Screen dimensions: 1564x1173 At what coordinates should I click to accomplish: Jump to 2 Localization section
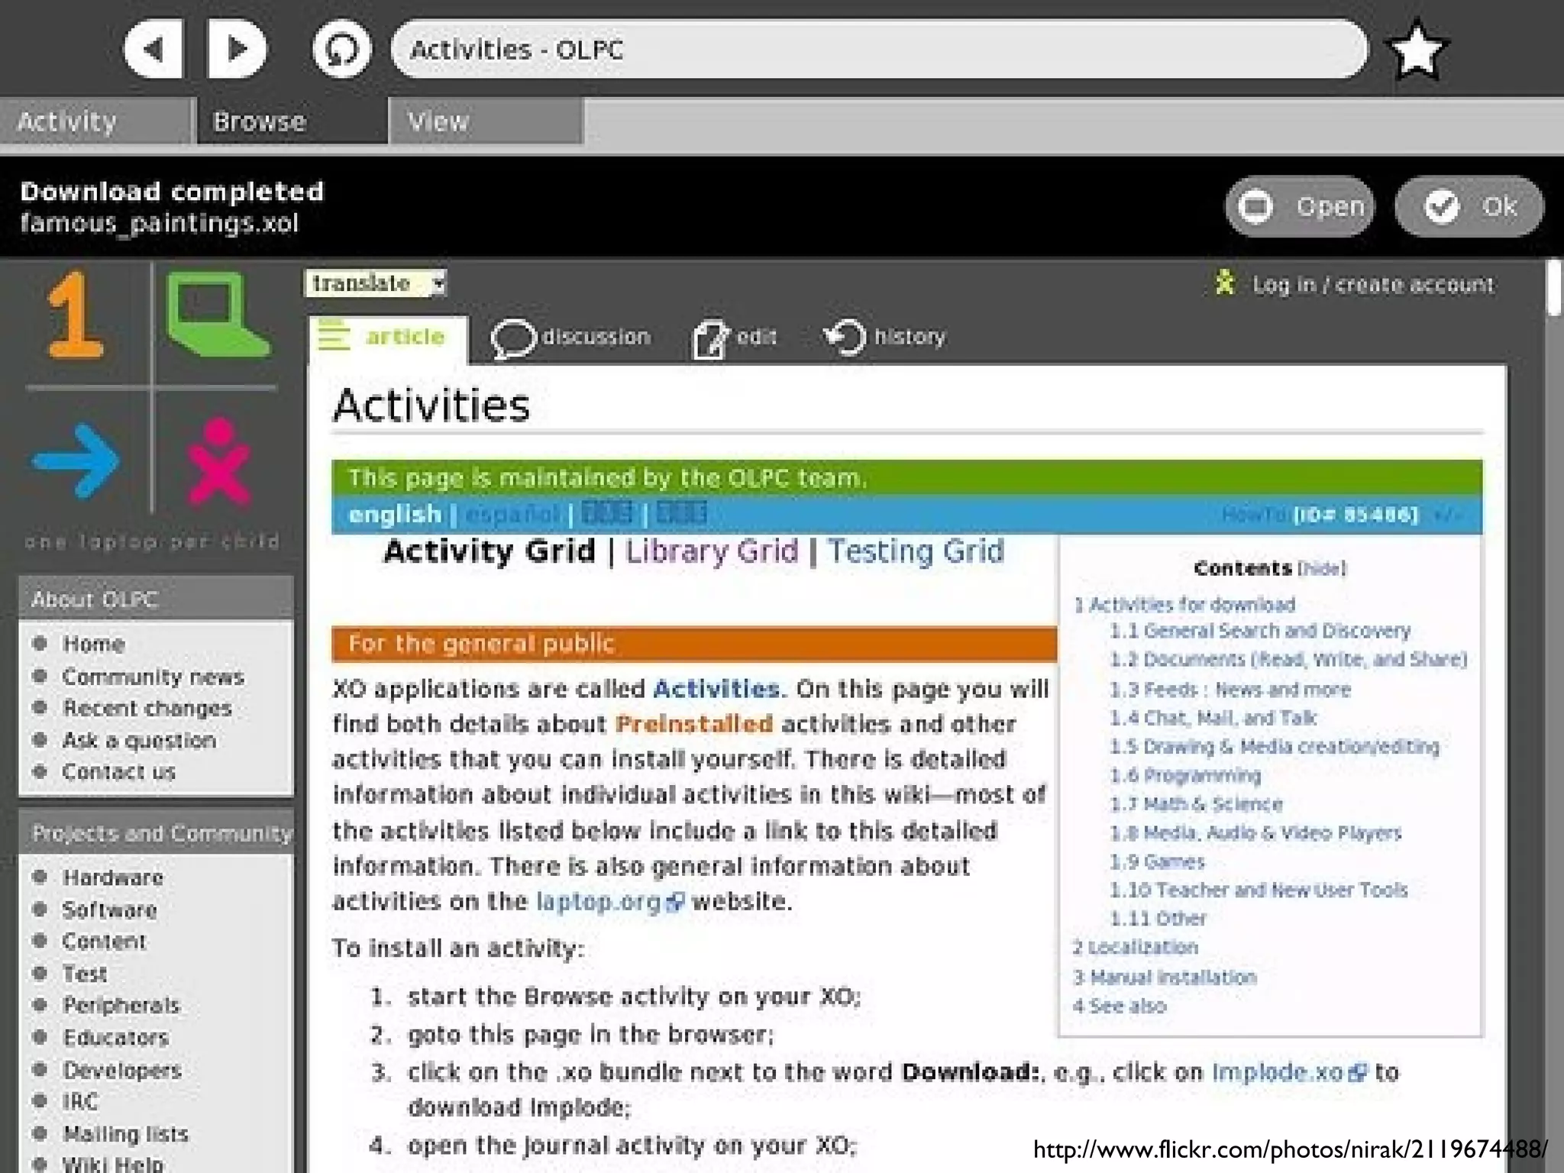pyautogui.click(x=1135, y=947)
